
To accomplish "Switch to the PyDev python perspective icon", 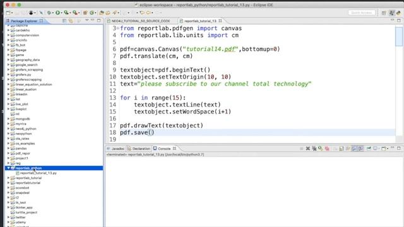I will click(x=398, y=13).
